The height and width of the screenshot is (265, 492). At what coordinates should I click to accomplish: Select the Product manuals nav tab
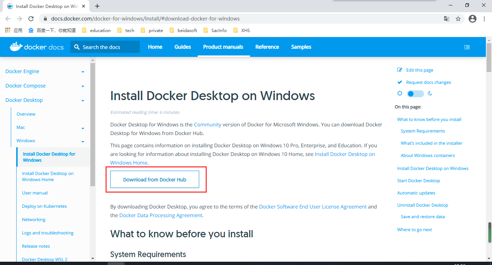[223, 47]
